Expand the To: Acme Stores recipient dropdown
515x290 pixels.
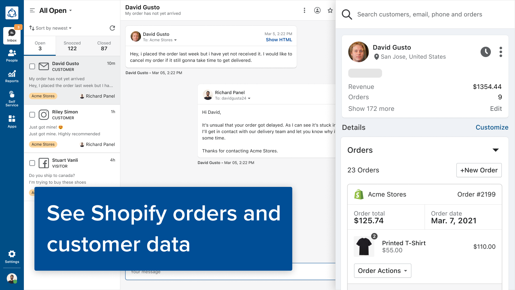(x=160, y=40)
